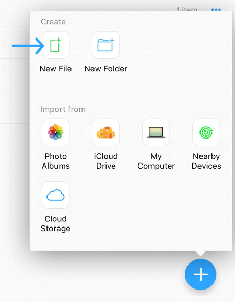Click the "Import from" section header
The image size is (235, 302).
click(63, 109)
